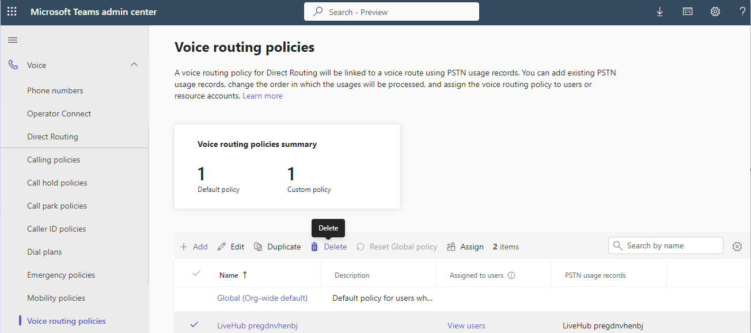
Task: Click the PSTN usage records column header
Action: click(x=596, y=275)
